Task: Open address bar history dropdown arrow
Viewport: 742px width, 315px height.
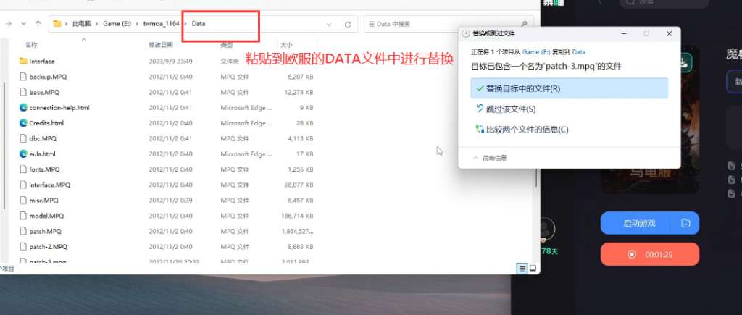Action: coord(329,24)
